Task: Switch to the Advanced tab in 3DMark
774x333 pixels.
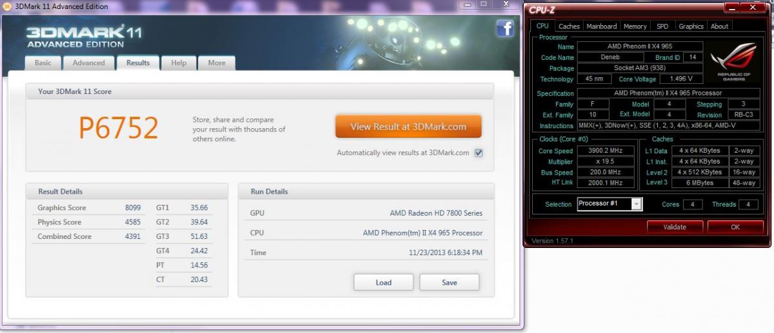Action: click(x=88, y=62)
